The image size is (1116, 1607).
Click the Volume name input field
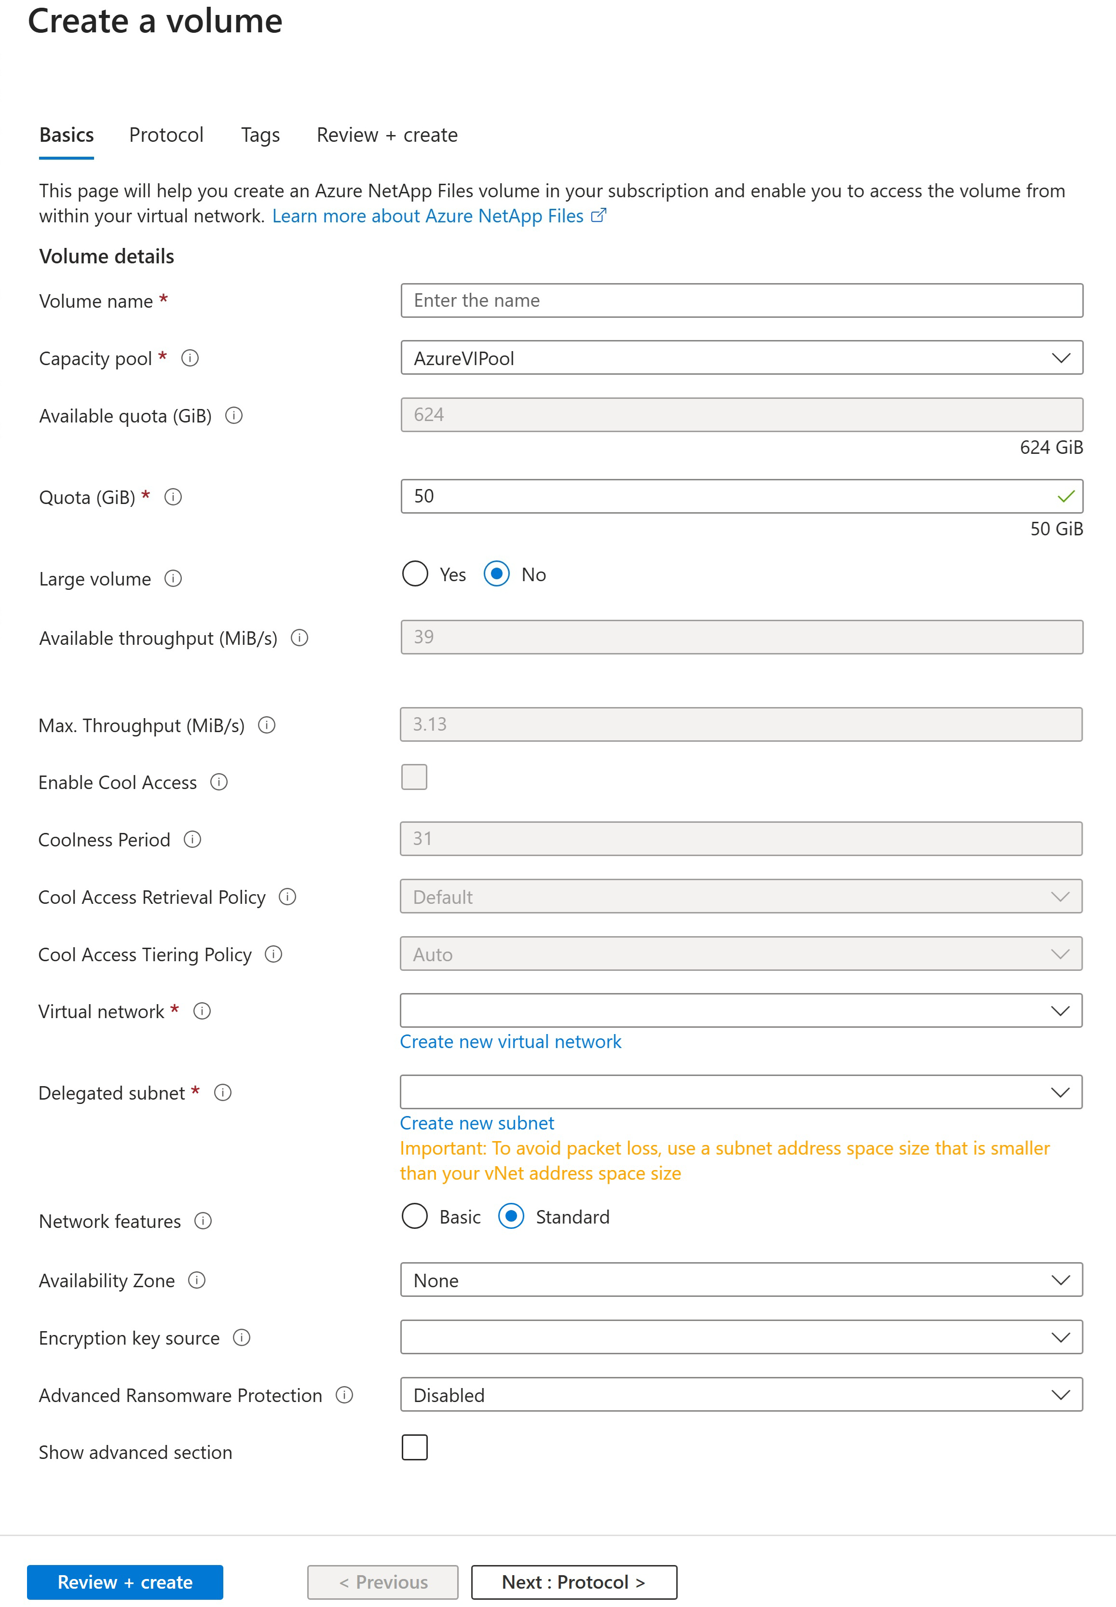click(x=741, y=300)
